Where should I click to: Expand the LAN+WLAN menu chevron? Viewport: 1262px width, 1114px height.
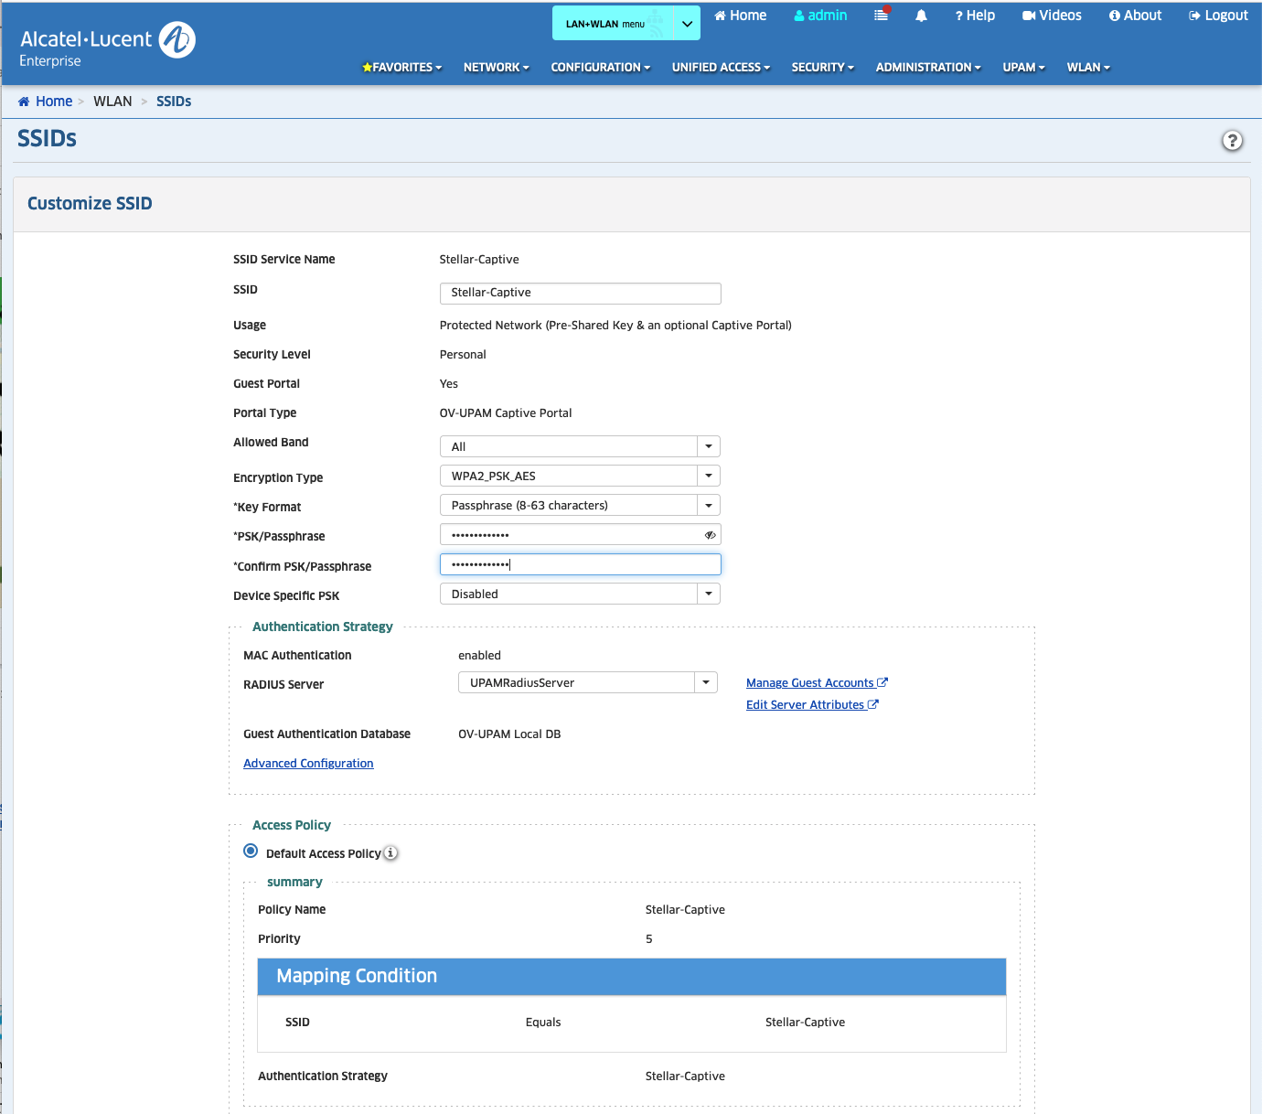687,24
